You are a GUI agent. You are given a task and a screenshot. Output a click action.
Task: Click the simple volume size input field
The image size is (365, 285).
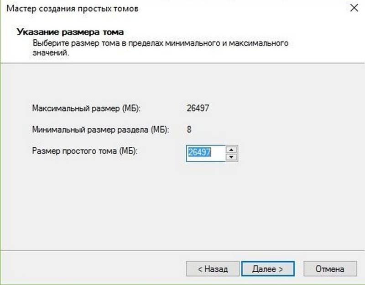pyautogui.click(x=206, y=153)
